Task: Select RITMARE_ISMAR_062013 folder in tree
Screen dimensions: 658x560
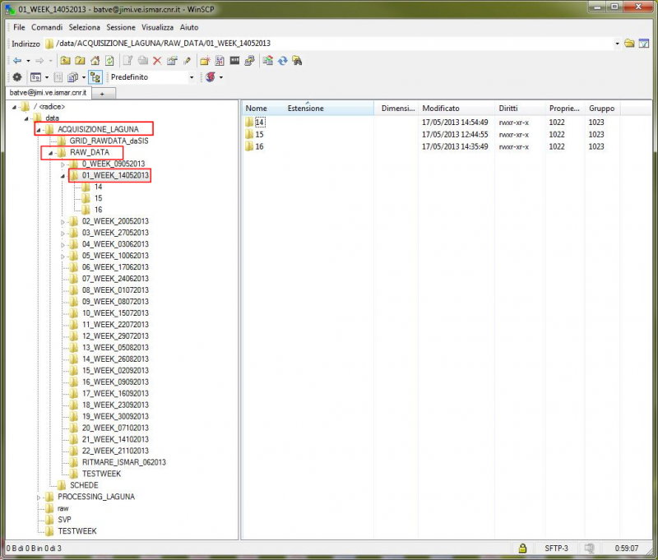Action: point(124,463)
